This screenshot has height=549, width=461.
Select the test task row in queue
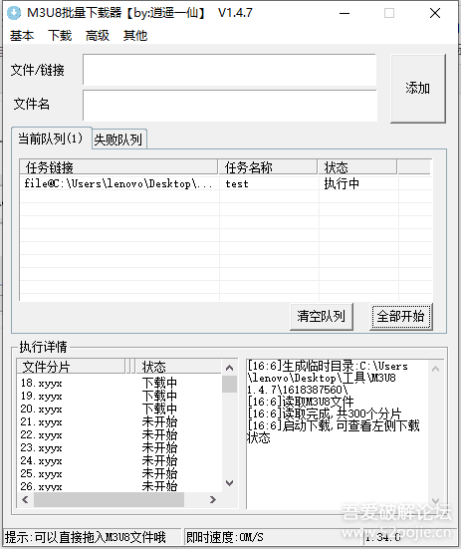(226, 183)
